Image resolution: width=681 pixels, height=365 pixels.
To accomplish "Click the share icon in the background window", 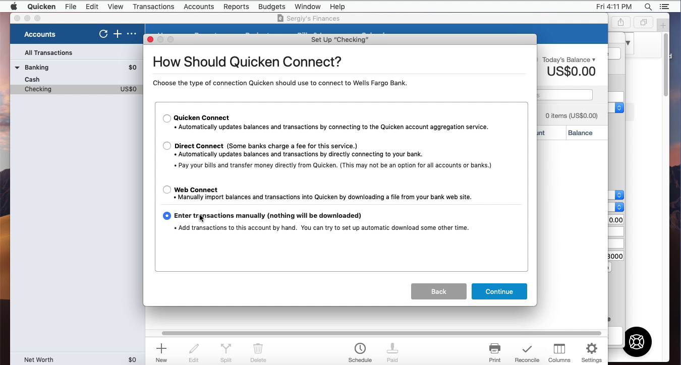I will (x=621, y=23).
